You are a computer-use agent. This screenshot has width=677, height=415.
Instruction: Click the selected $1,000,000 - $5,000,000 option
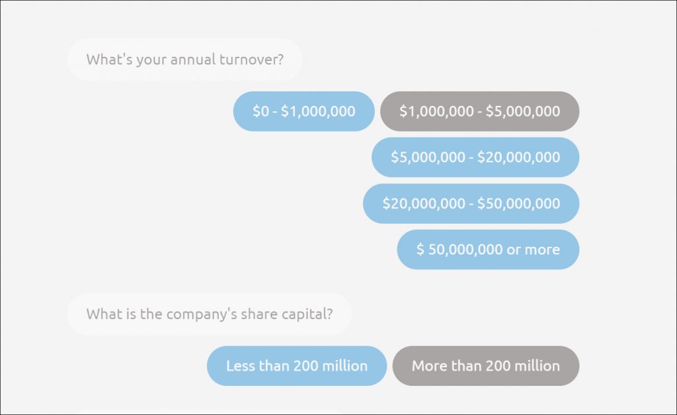[479, 111]
